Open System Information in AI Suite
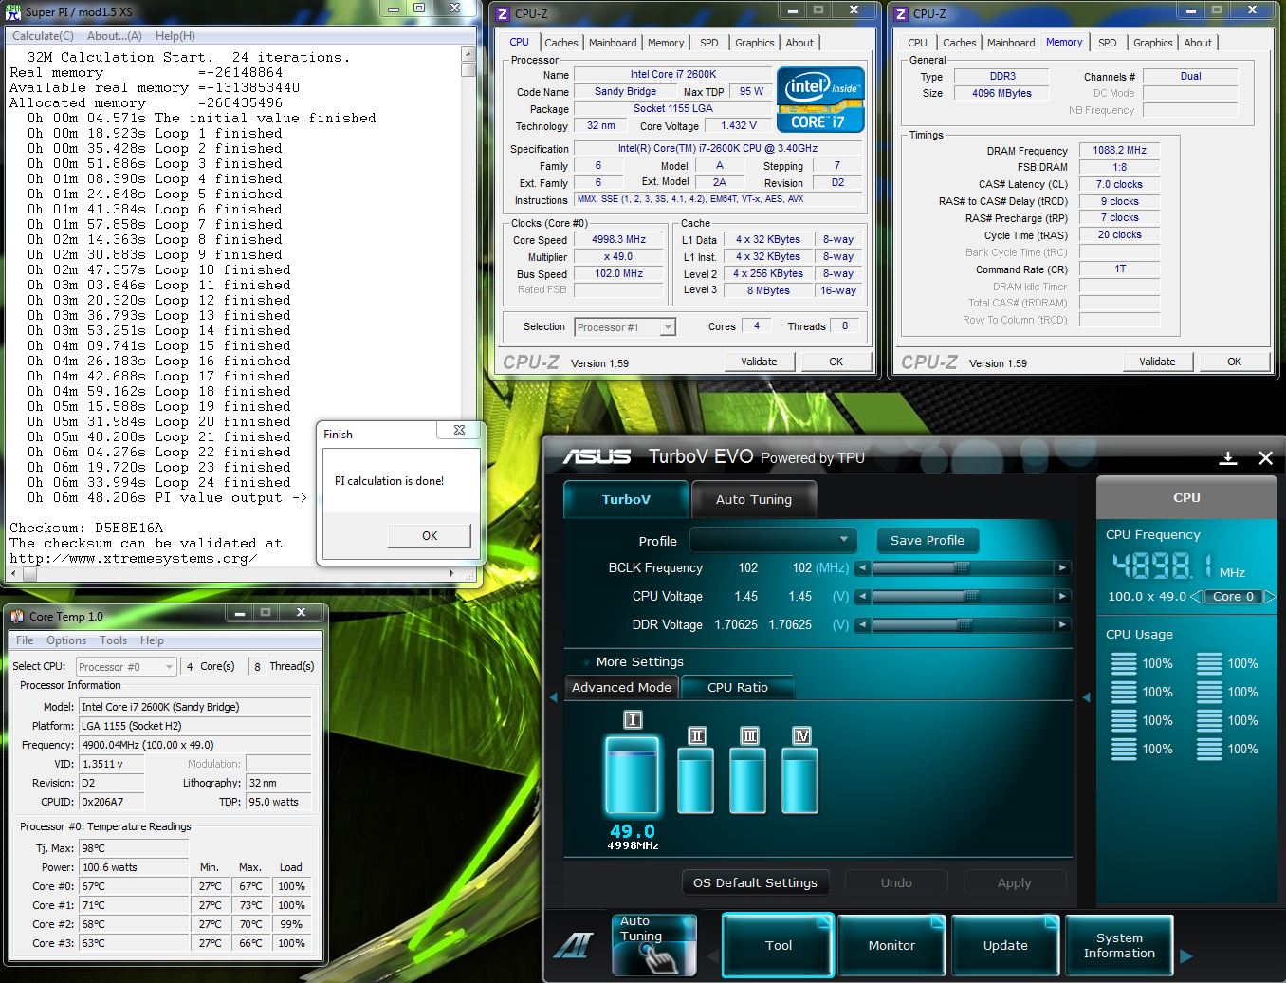1286x983 pixels. 1119,945
